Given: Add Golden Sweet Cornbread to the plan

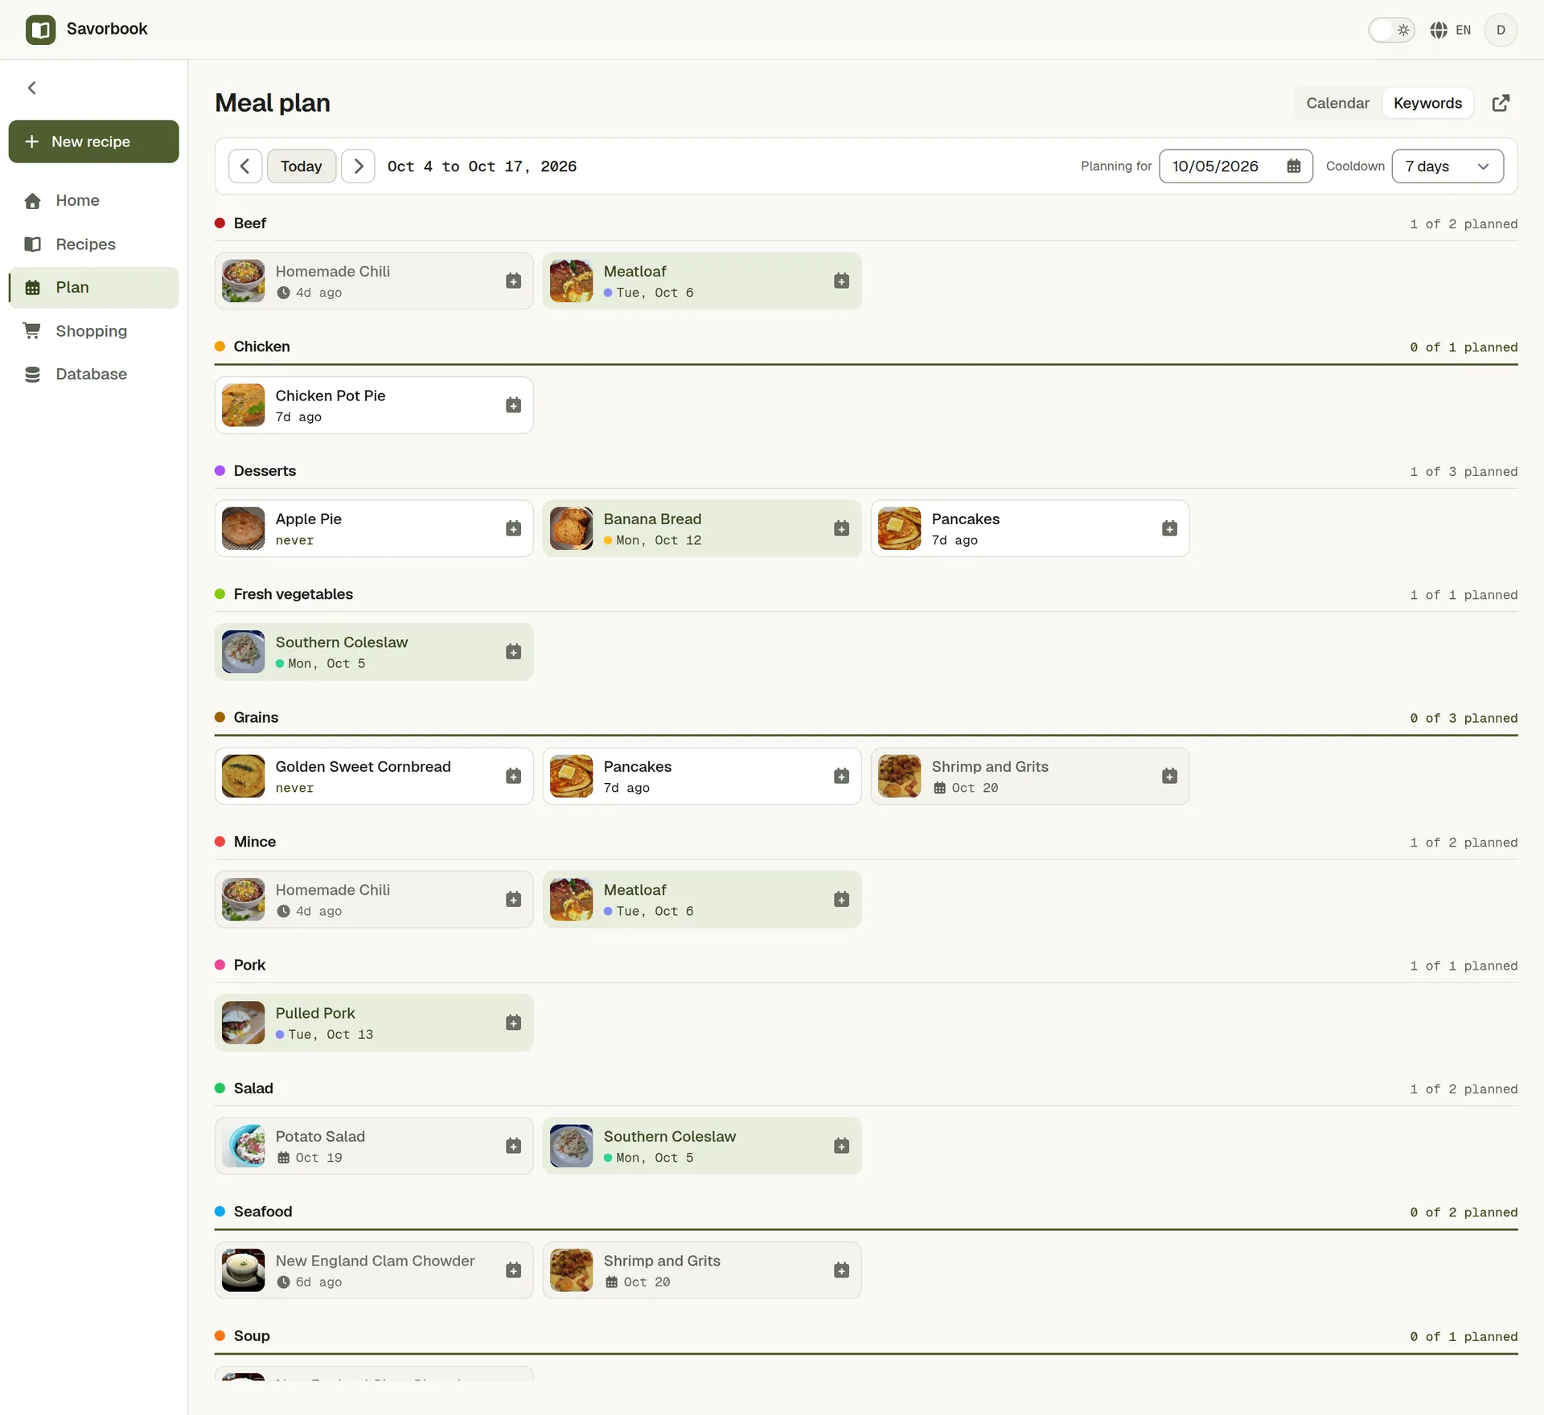Looking at the screenshot, I should coord(513,776).
